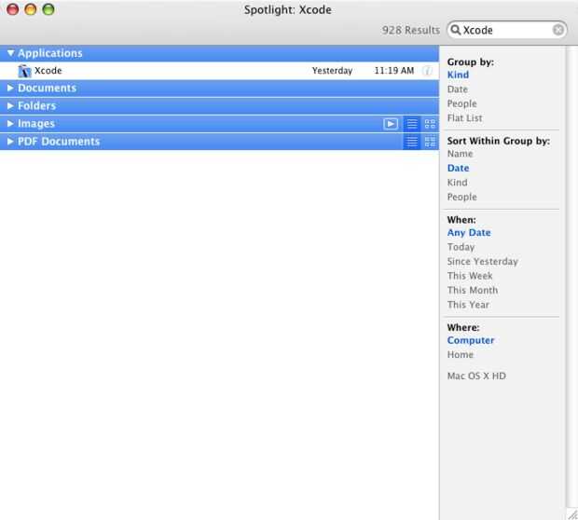Click the Xcode application icon in results
The height and width of the screenshot is (520, 578).
(24, 71)
